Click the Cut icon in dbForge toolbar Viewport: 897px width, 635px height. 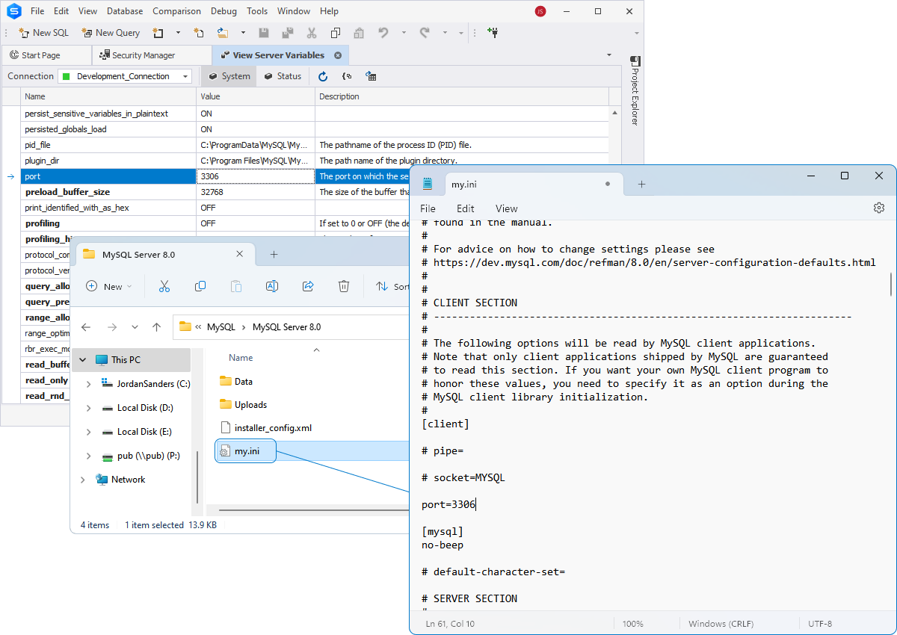click(x=311, y=33)
